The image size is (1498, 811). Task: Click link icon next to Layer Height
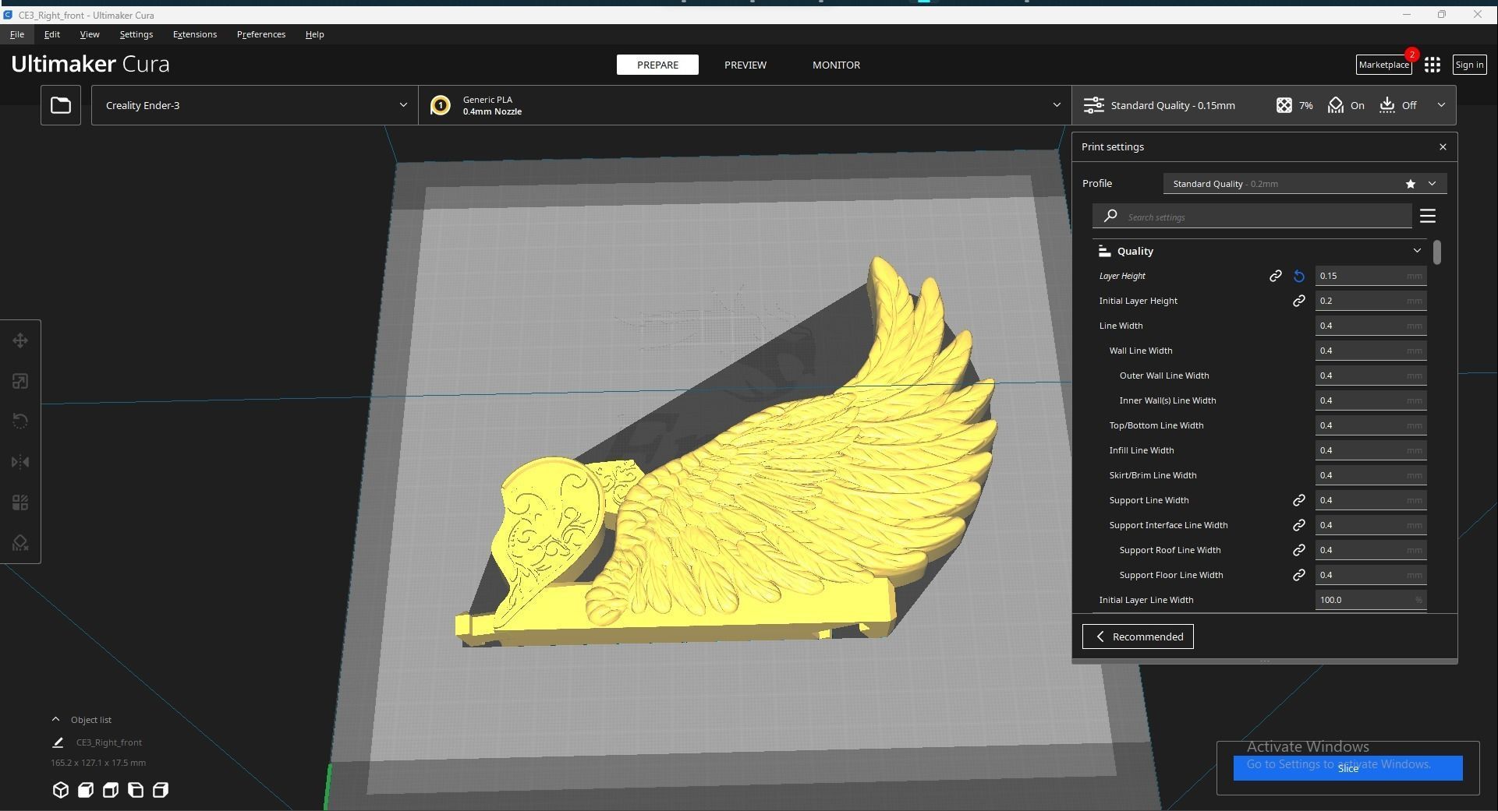[1275, 276]
